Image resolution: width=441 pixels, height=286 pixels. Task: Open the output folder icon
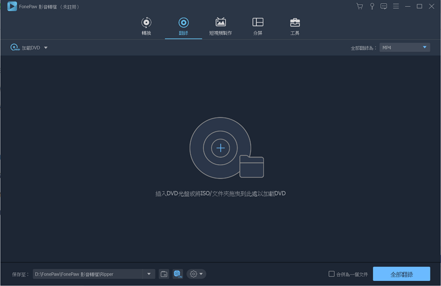[164, 274]
